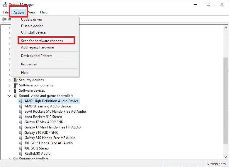The image size is (229, 167).
Task: Click the vertical scrollbar thumb
Action: (225, 101)
